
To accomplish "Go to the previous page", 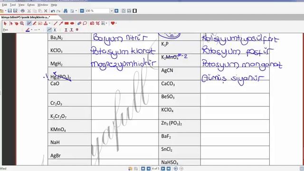I will (148, 169).
